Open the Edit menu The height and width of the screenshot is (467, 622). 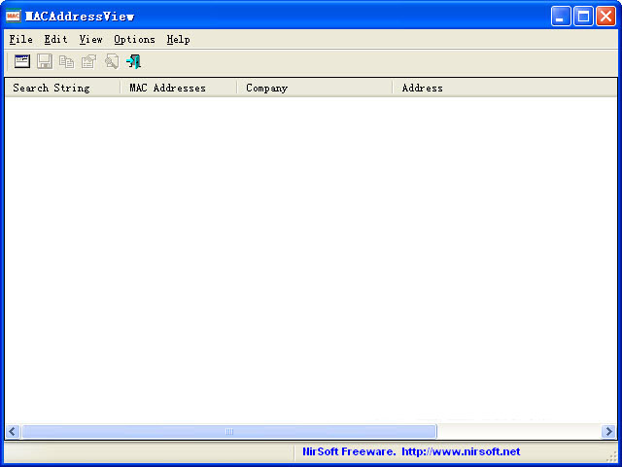point(55,40)
